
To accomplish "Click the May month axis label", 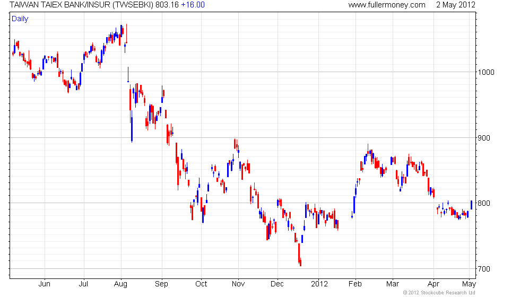I will click(x=469, y=284).
